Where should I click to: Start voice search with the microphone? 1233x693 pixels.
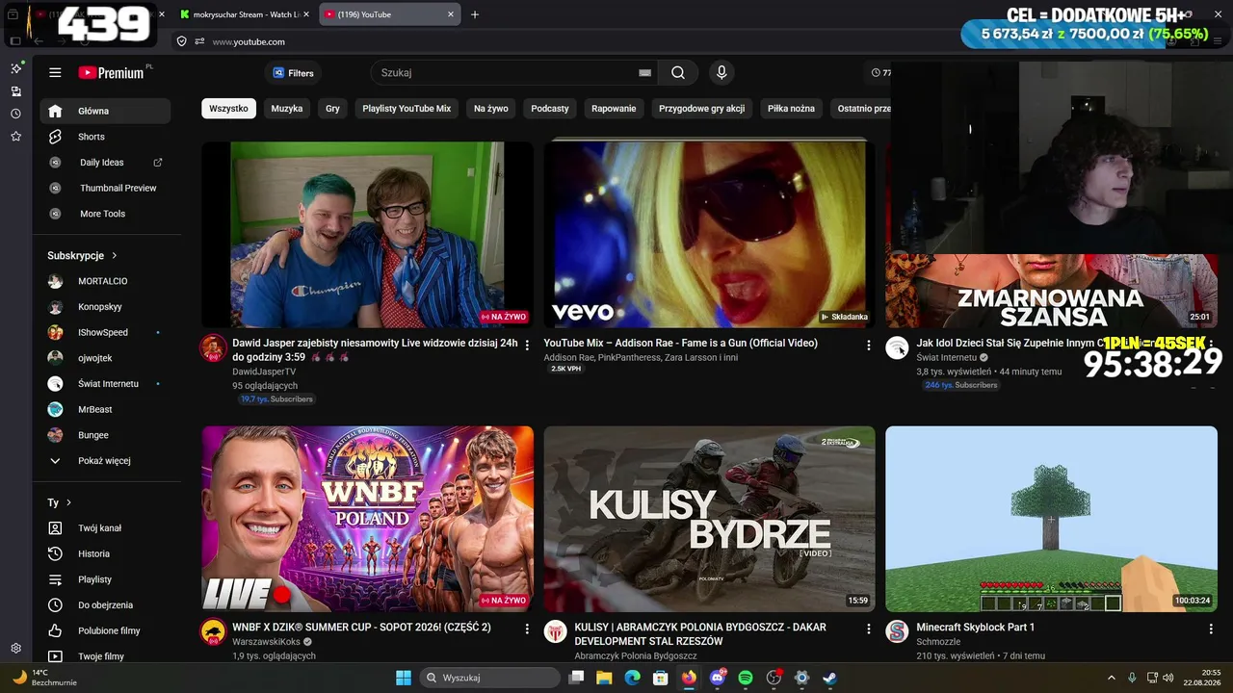tap(721, 72)
